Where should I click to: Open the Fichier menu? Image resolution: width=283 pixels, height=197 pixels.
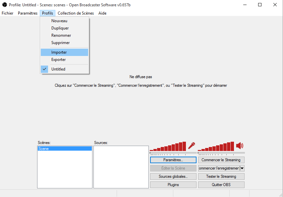(8, 13)
